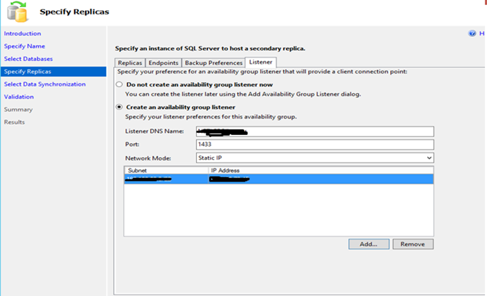Switch to the Replicas tab

tap(130, 62)
